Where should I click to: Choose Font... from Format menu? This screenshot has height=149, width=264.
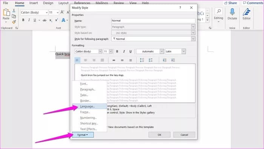[90, 84]
